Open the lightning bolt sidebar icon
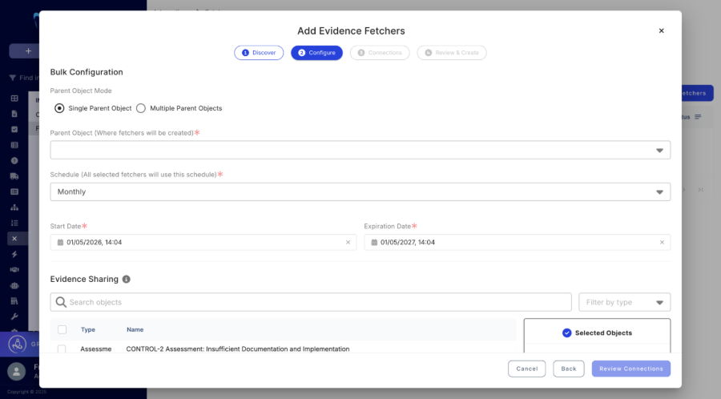721x399 pixels. click(14, 254)
